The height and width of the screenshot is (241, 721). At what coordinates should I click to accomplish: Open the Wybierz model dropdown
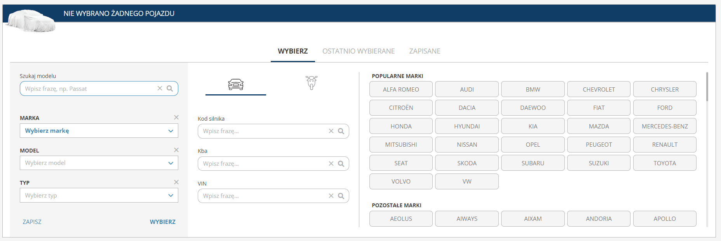99,163
